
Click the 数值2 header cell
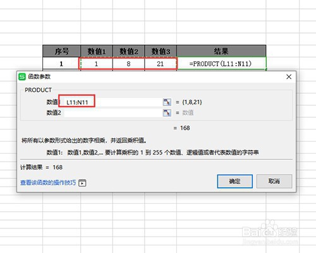pos(128,51)
